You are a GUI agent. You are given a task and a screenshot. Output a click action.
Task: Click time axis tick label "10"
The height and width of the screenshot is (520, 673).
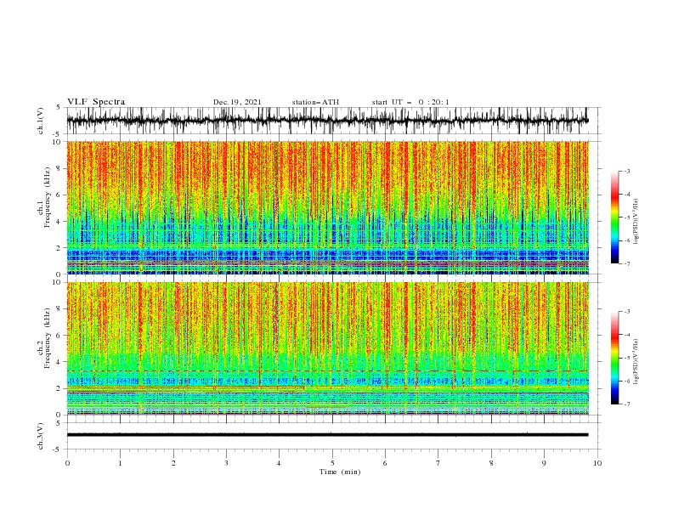pos(597,463)
